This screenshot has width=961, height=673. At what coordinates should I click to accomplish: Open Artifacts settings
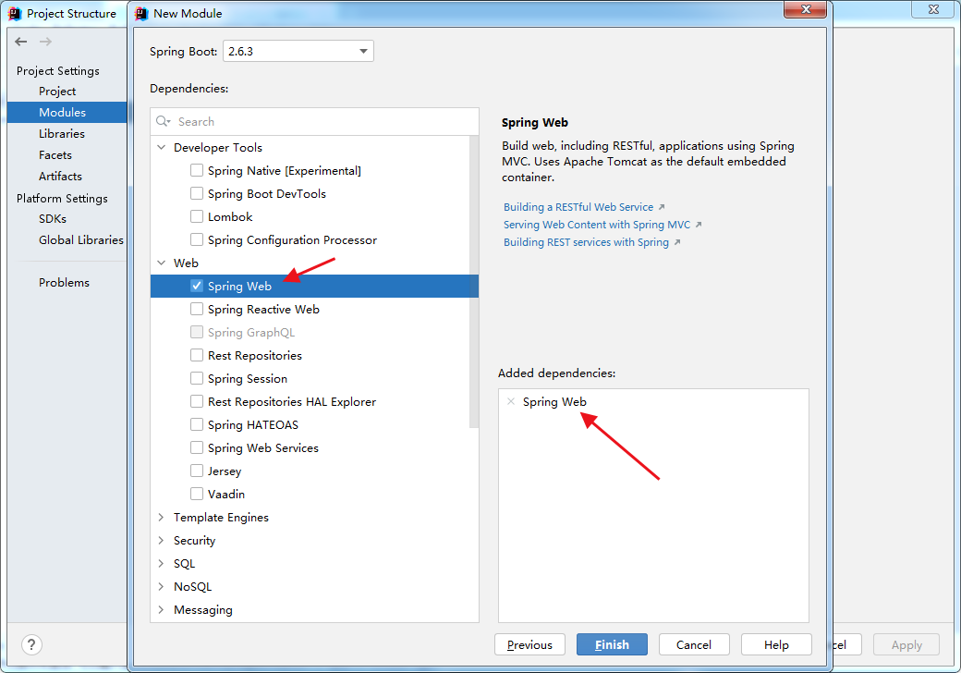[x=60, y=177]
